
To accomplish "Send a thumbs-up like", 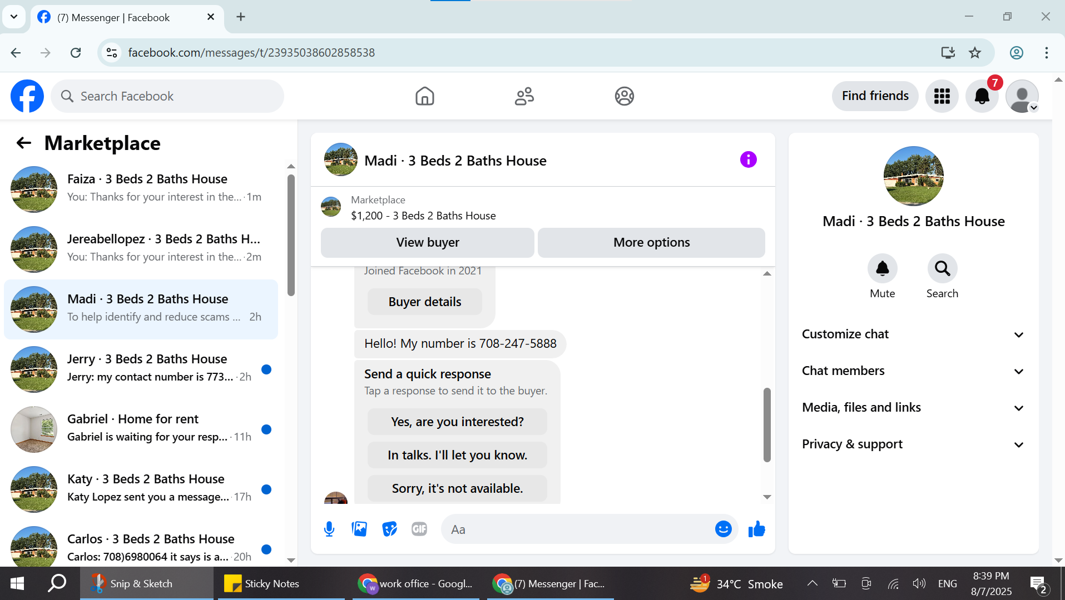I will click(x=756, y=529).
